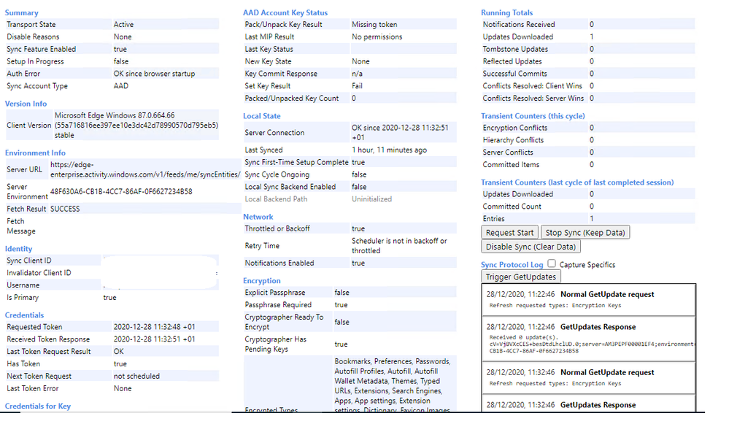The width and height of the screenshot is (729, 424).
Task: Click the Summary section heading
Action: point(21,12)
